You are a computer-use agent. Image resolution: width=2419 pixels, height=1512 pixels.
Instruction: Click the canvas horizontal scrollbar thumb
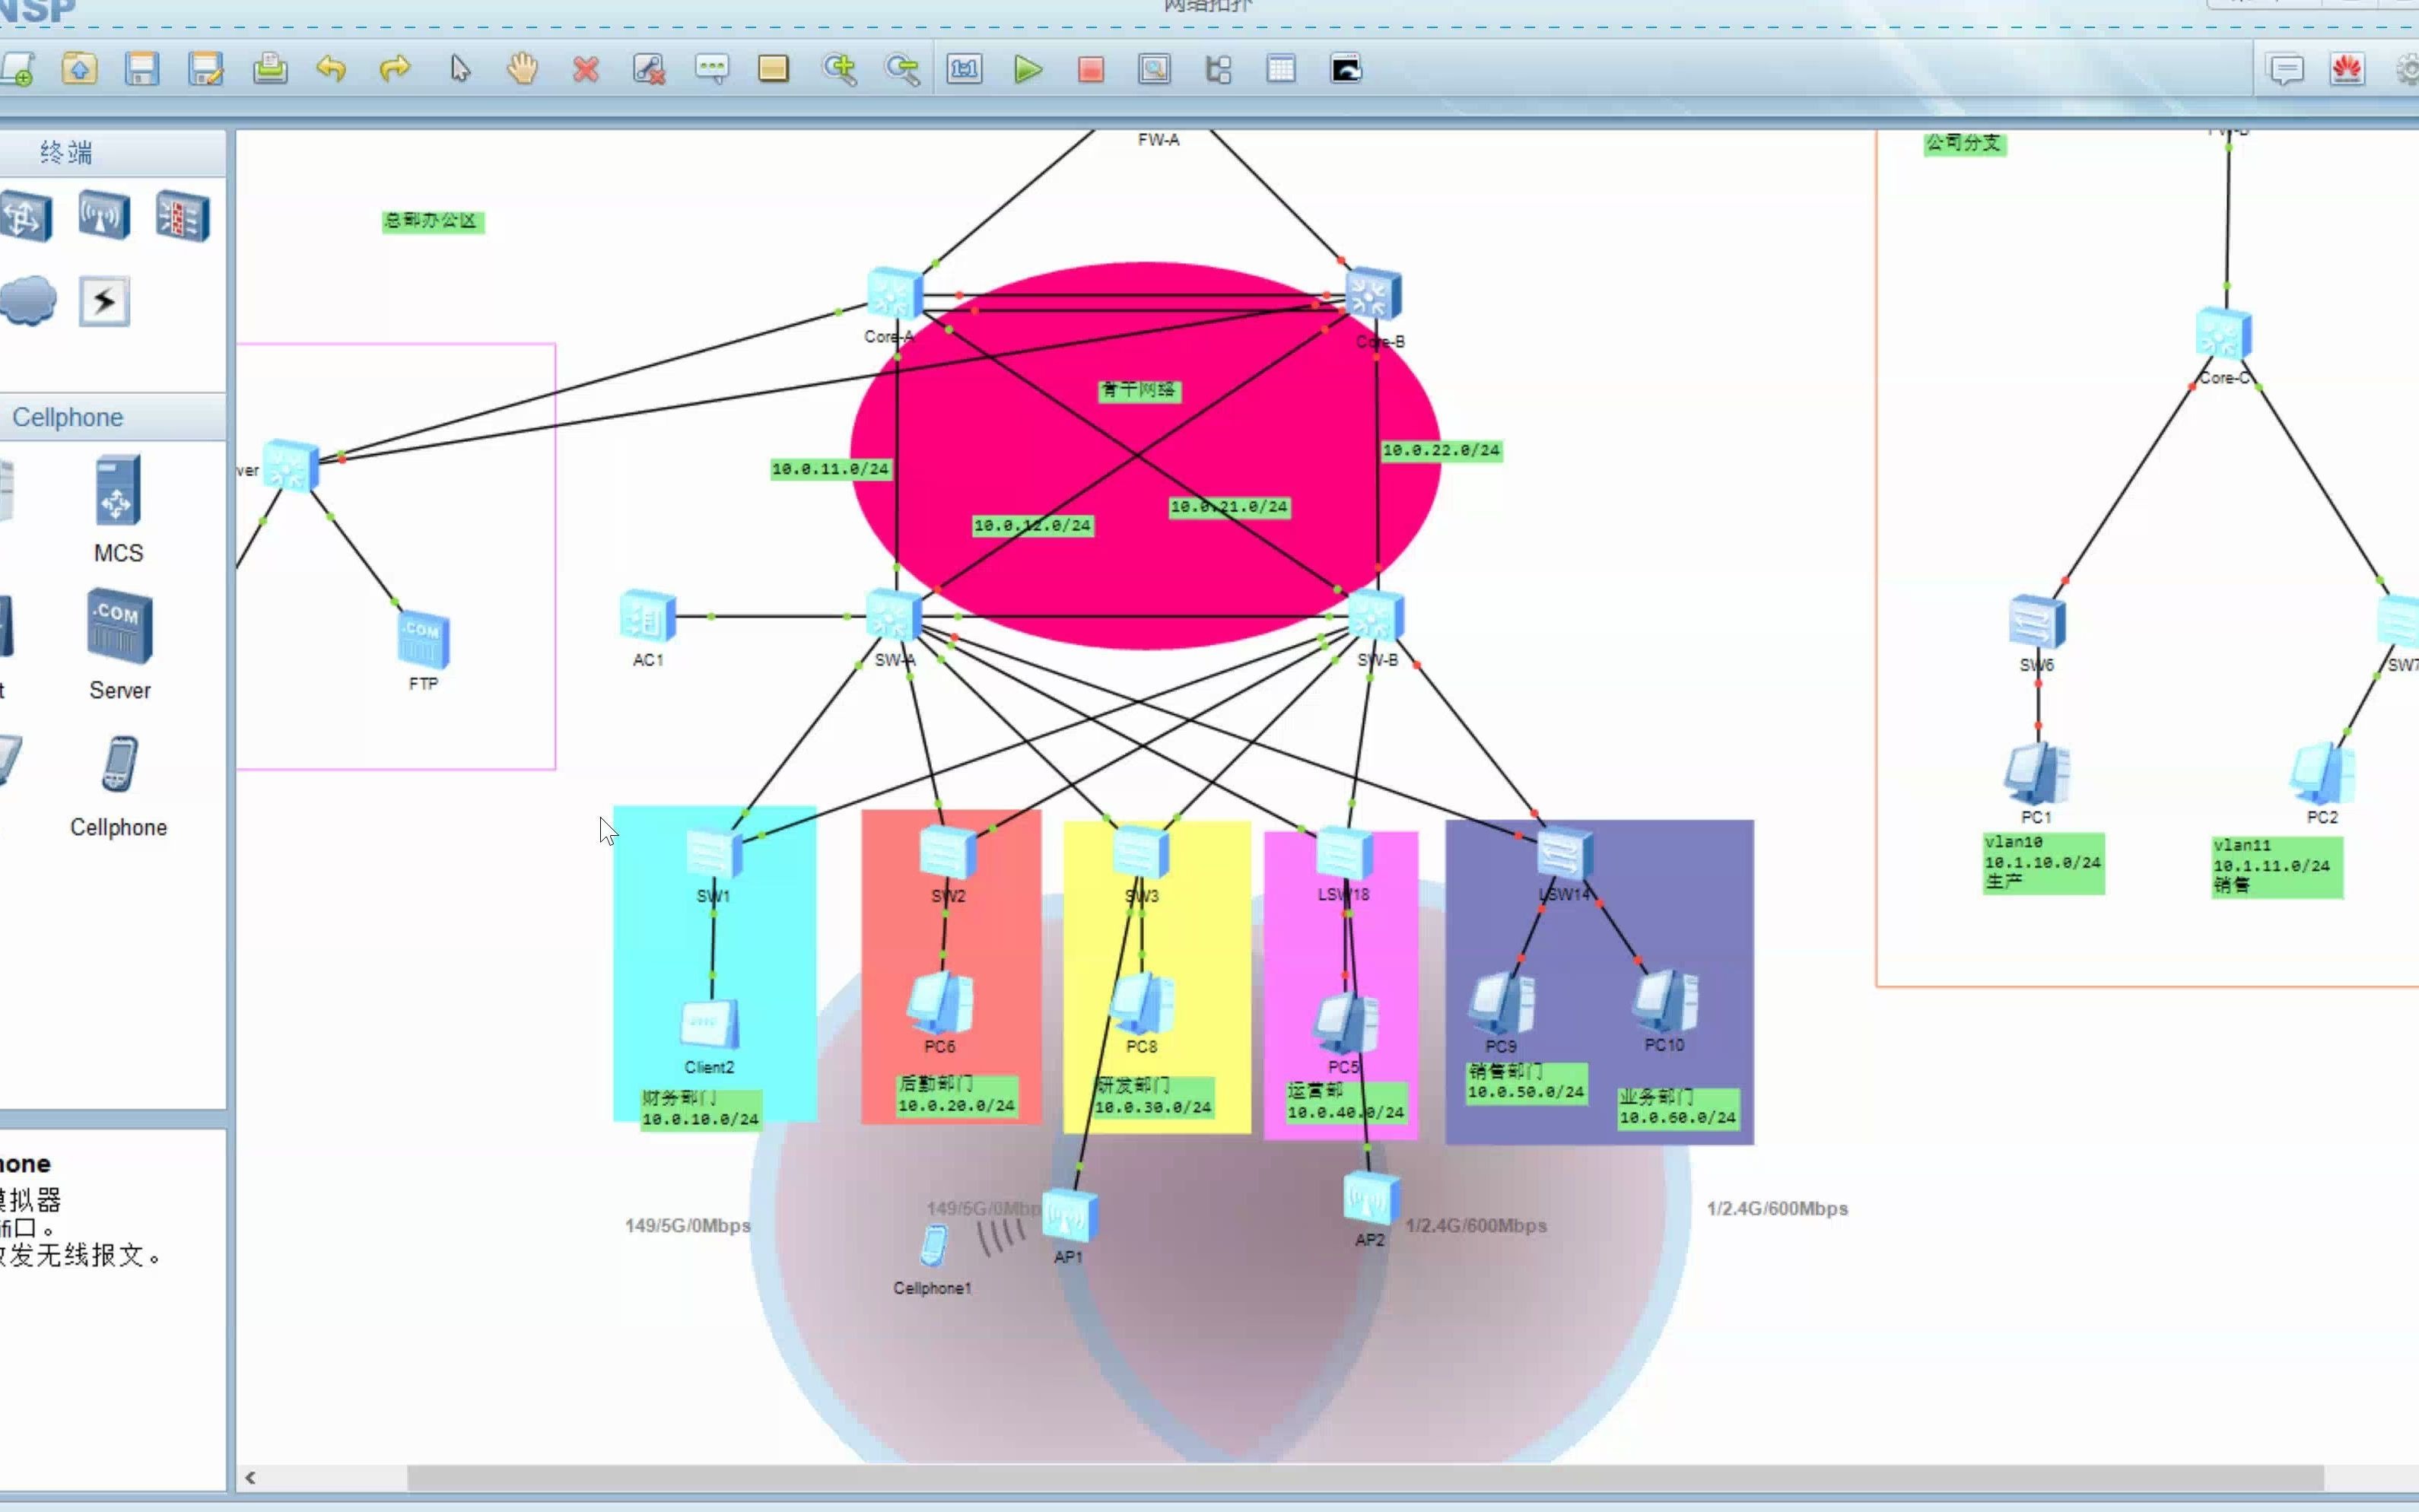coord(1365,1478)
